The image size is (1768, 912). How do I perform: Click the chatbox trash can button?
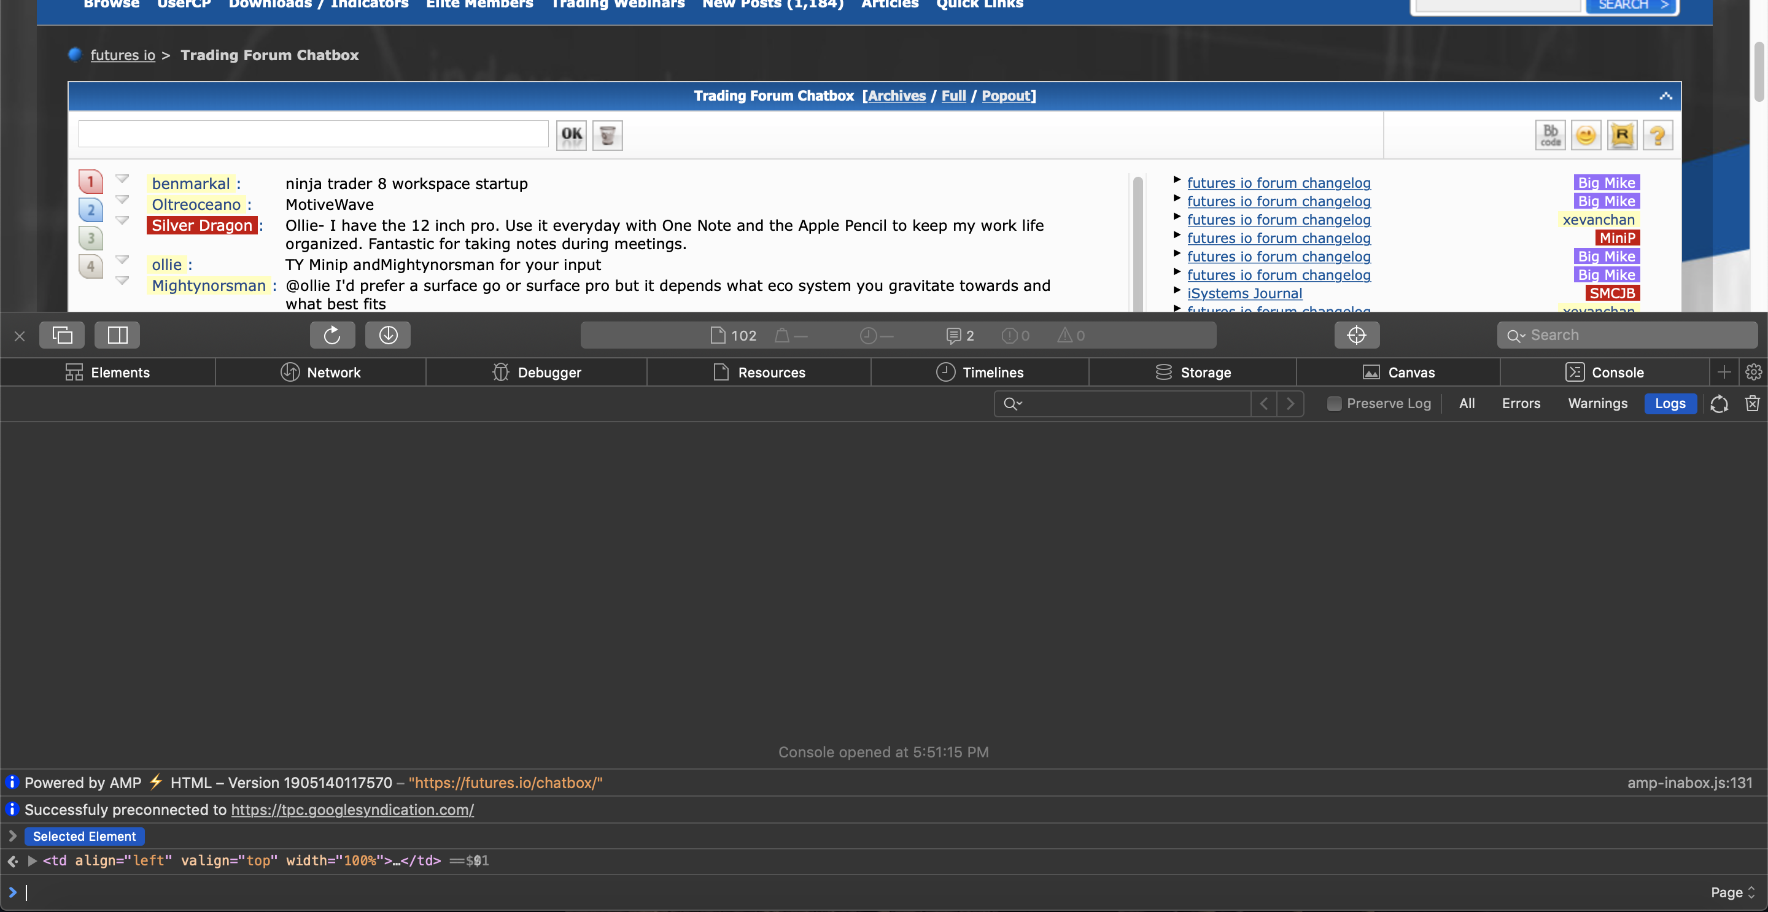pos(607,135)
